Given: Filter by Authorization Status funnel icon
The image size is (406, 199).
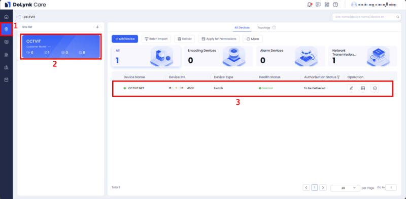Looking at the screenshot, I should (x=339, y=77).
